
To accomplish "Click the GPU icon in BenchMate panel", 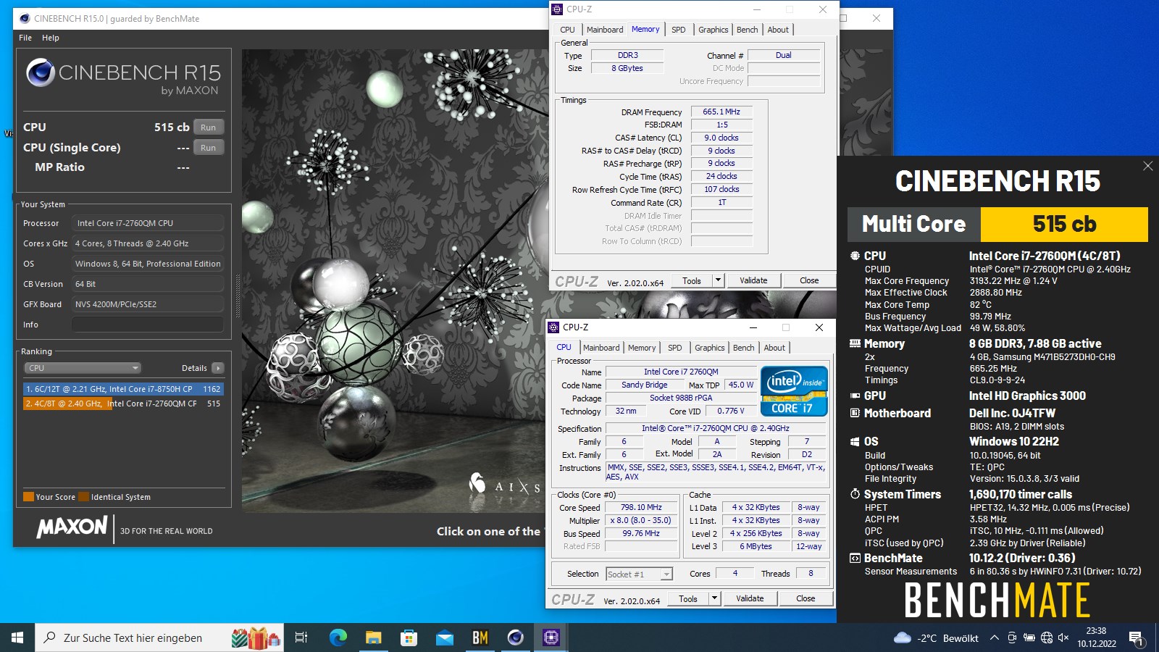I will (x=855, y=396).
